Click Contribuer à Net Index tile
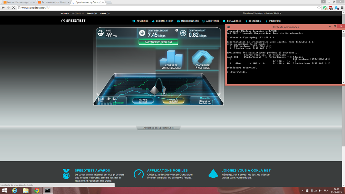The image size is (345, 194). [202, 60]
